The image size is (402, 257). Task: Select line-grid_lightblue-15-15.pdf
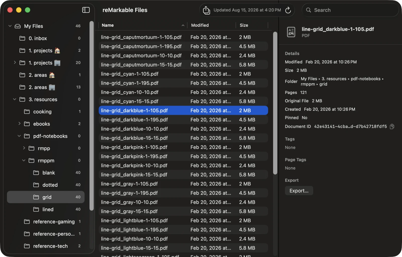pyautogui.click(x=183, y=248)
